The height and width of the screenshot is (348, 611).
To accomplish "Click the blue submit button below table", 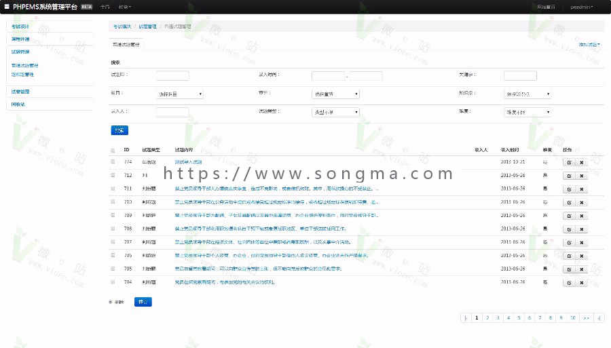I will pyautogui.click(x=143, y=302).
